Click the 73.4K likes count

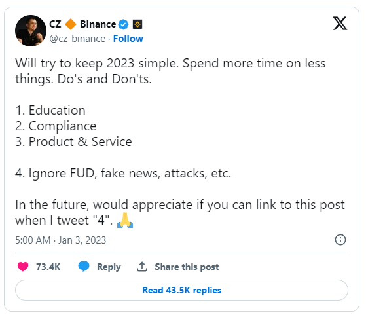pos(48,267)
